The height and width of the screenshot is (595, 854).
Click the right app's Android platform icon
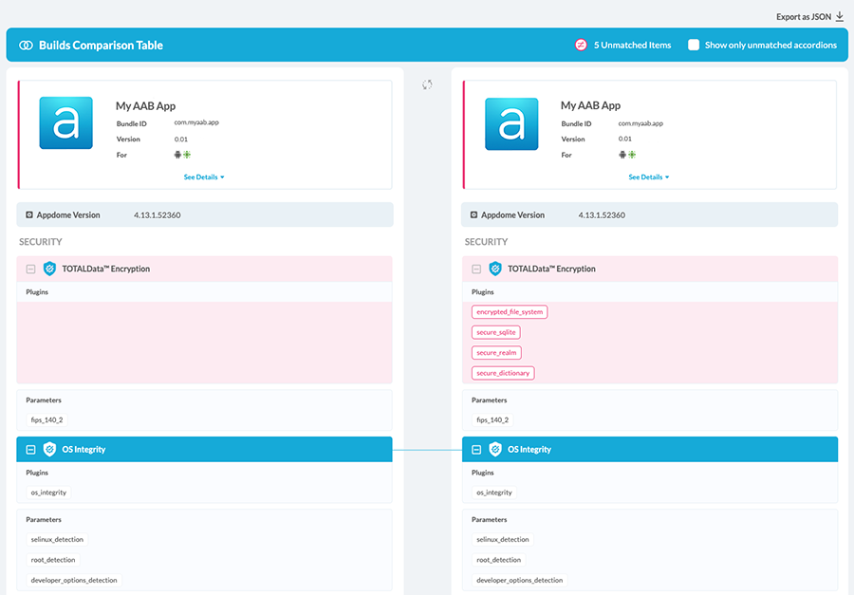point(622,155)
